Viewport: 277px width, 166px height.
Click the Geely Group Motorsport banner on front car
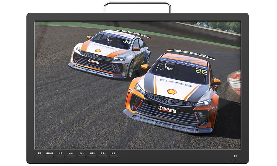pyautogui.click(x=183, y=63)
